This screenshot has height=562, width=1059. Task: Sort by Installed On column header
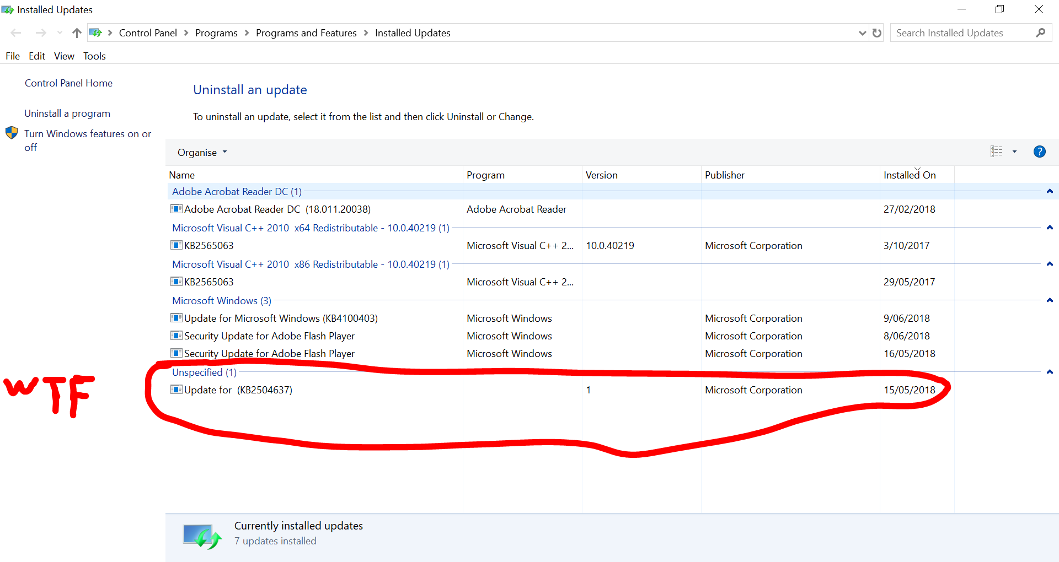point(917,175)
